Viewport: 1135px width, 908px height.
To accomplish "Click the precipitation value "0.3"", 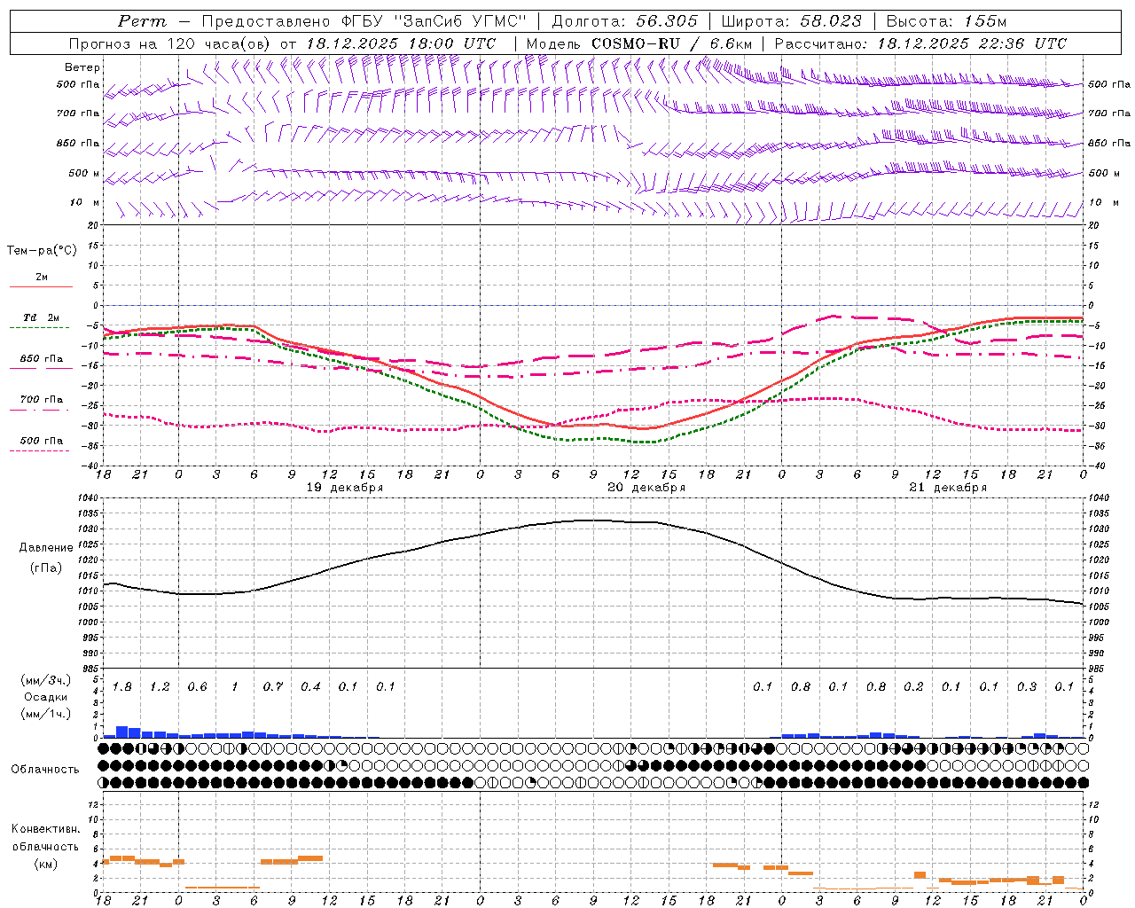I will 1027,687.
